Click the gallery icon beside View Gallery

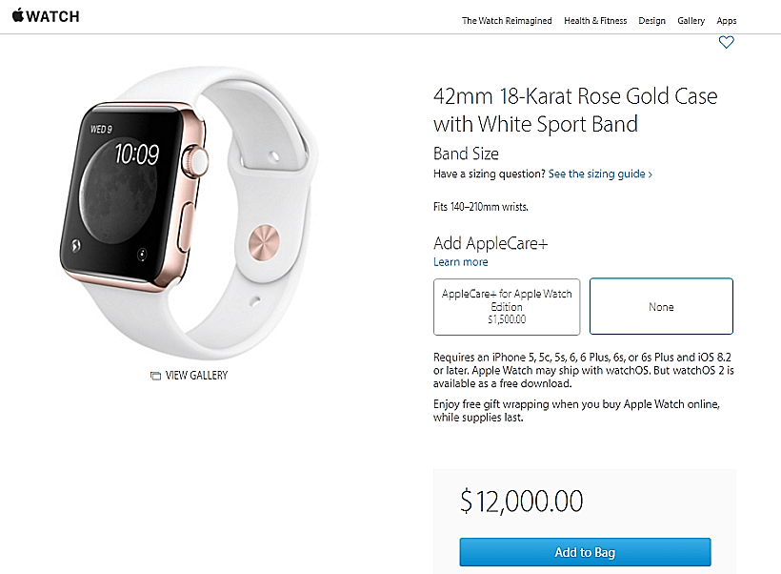155,376
